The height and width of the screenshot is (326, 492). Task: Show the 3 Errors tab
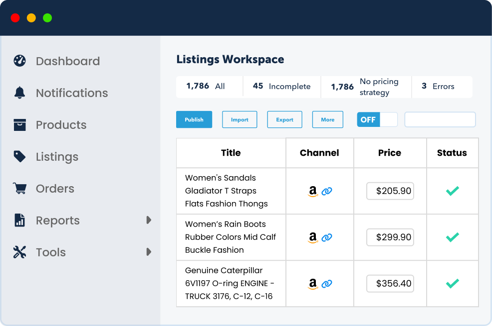pos(441,87)
